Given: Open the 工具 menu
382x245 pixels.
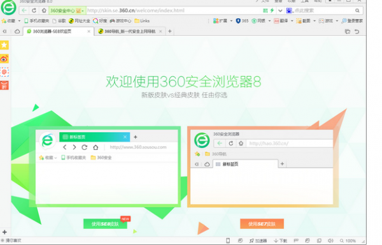Looking at the screenshot, I should [304, 1].
